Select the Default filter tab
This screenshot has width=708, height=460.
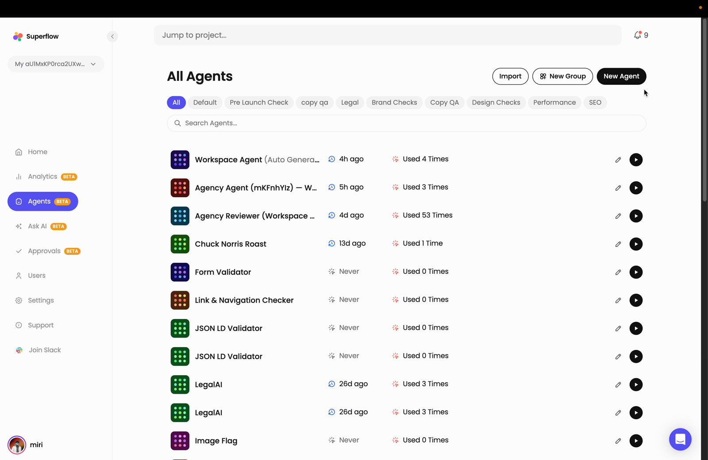coord(205,103)
